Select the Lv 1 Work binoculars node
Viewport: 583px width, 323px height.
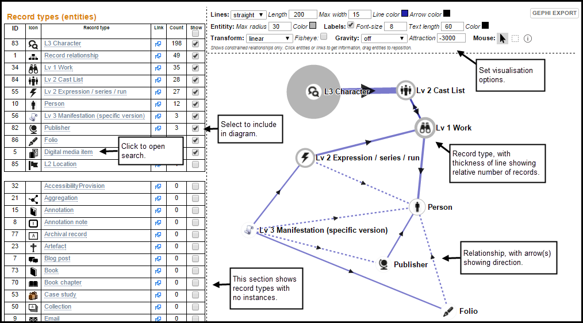pos(425,128)
